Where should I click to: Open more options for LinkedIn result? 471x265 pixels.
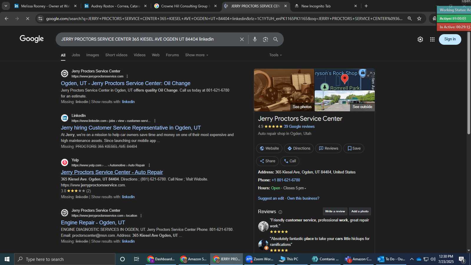pos(155,121)
